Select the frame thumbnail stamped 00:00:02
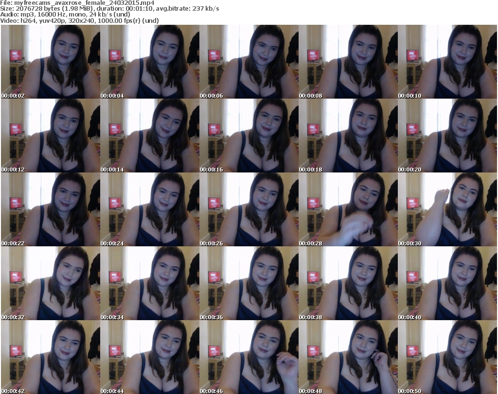This screenshot has width=498, height=394. [51, 62]
